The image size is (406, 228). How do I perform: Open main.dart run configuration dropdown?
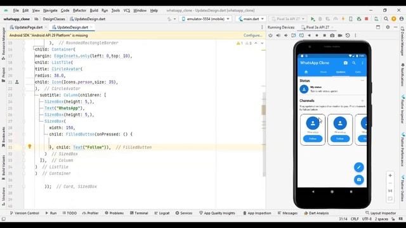coord(251,19)
